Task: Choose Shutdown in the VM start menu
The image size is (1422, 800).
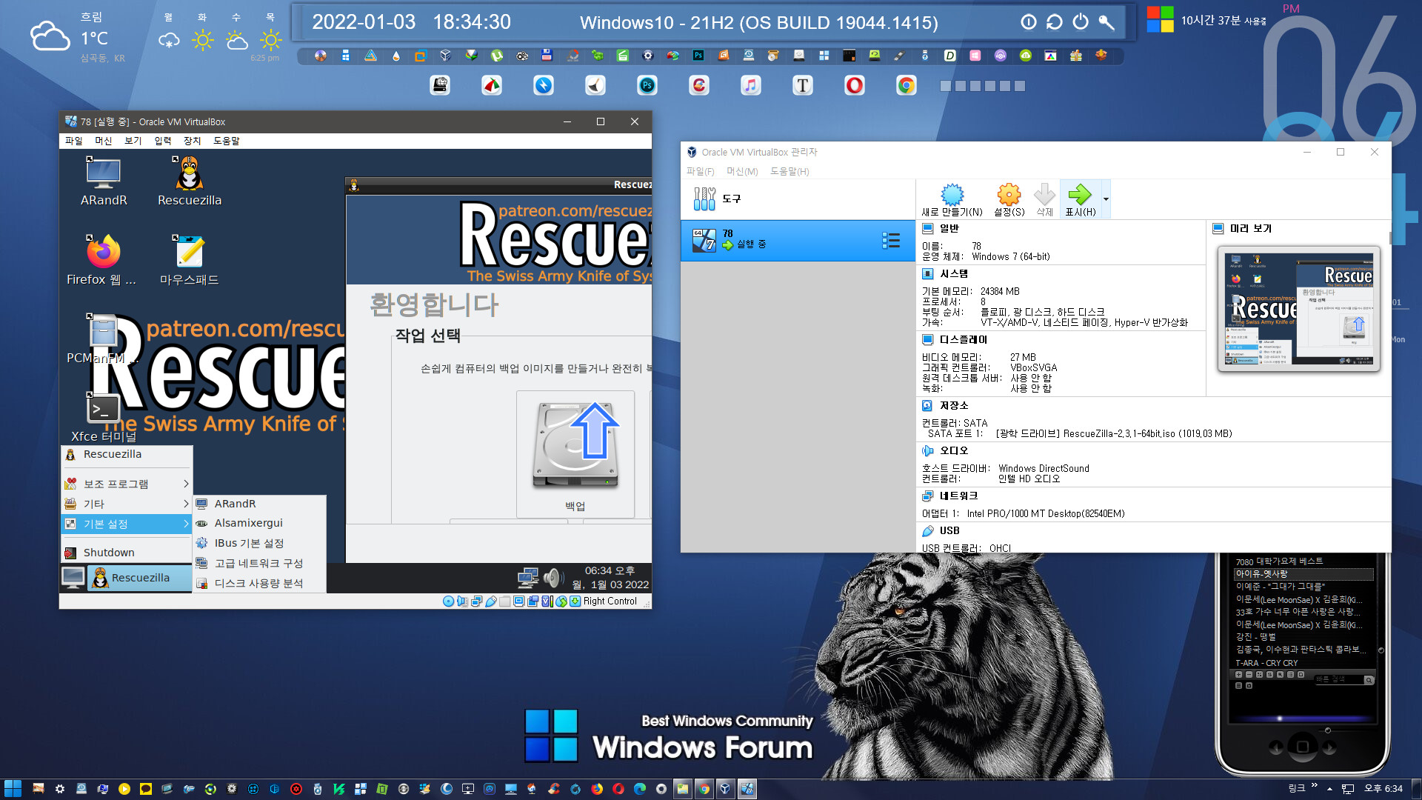Action: (x=127, y=553)
